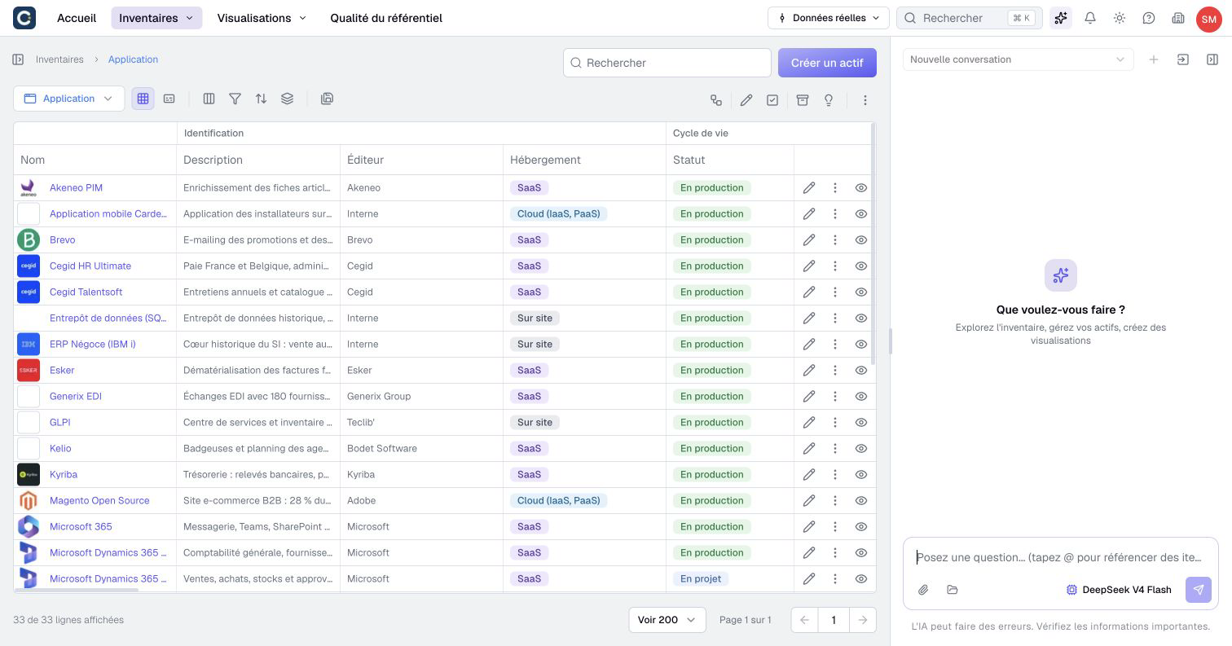Click the archive box toolbar icon
This screenshot has width=1232, height=646.
click(803, 100)
